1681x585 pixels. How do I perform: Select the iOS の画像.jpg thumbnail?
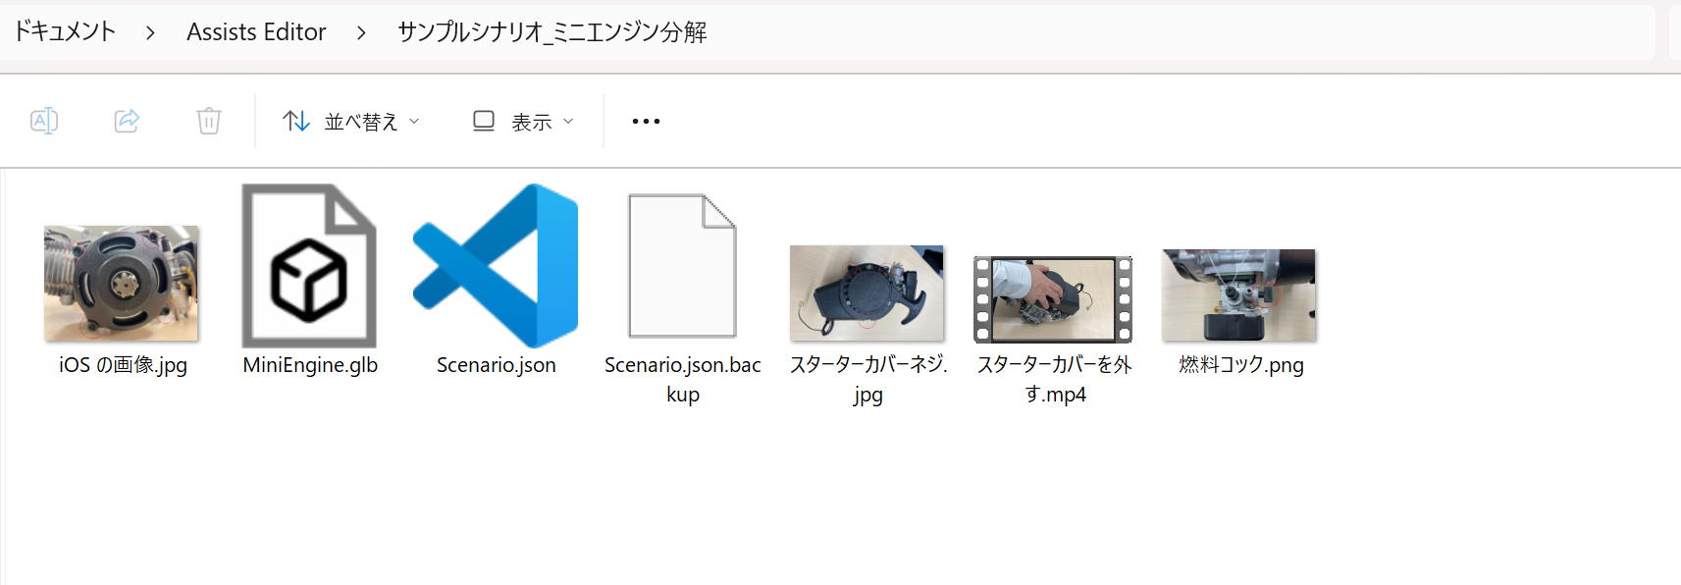pos(122,284)
